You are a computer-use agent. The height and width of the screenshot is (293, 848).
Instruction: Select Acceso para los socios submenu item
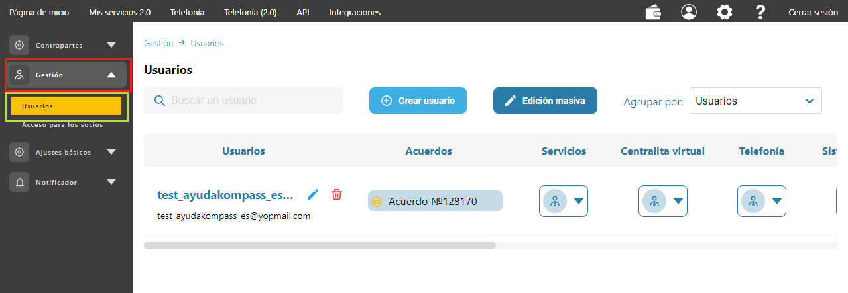tap(62, 124)
